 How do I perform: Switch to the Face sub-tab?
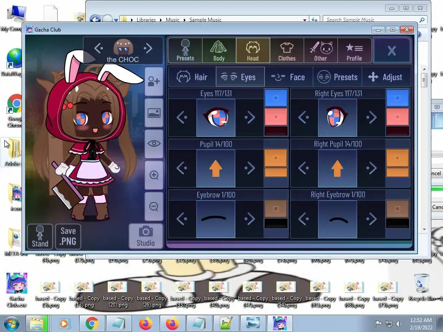click(x=289, y=77)
